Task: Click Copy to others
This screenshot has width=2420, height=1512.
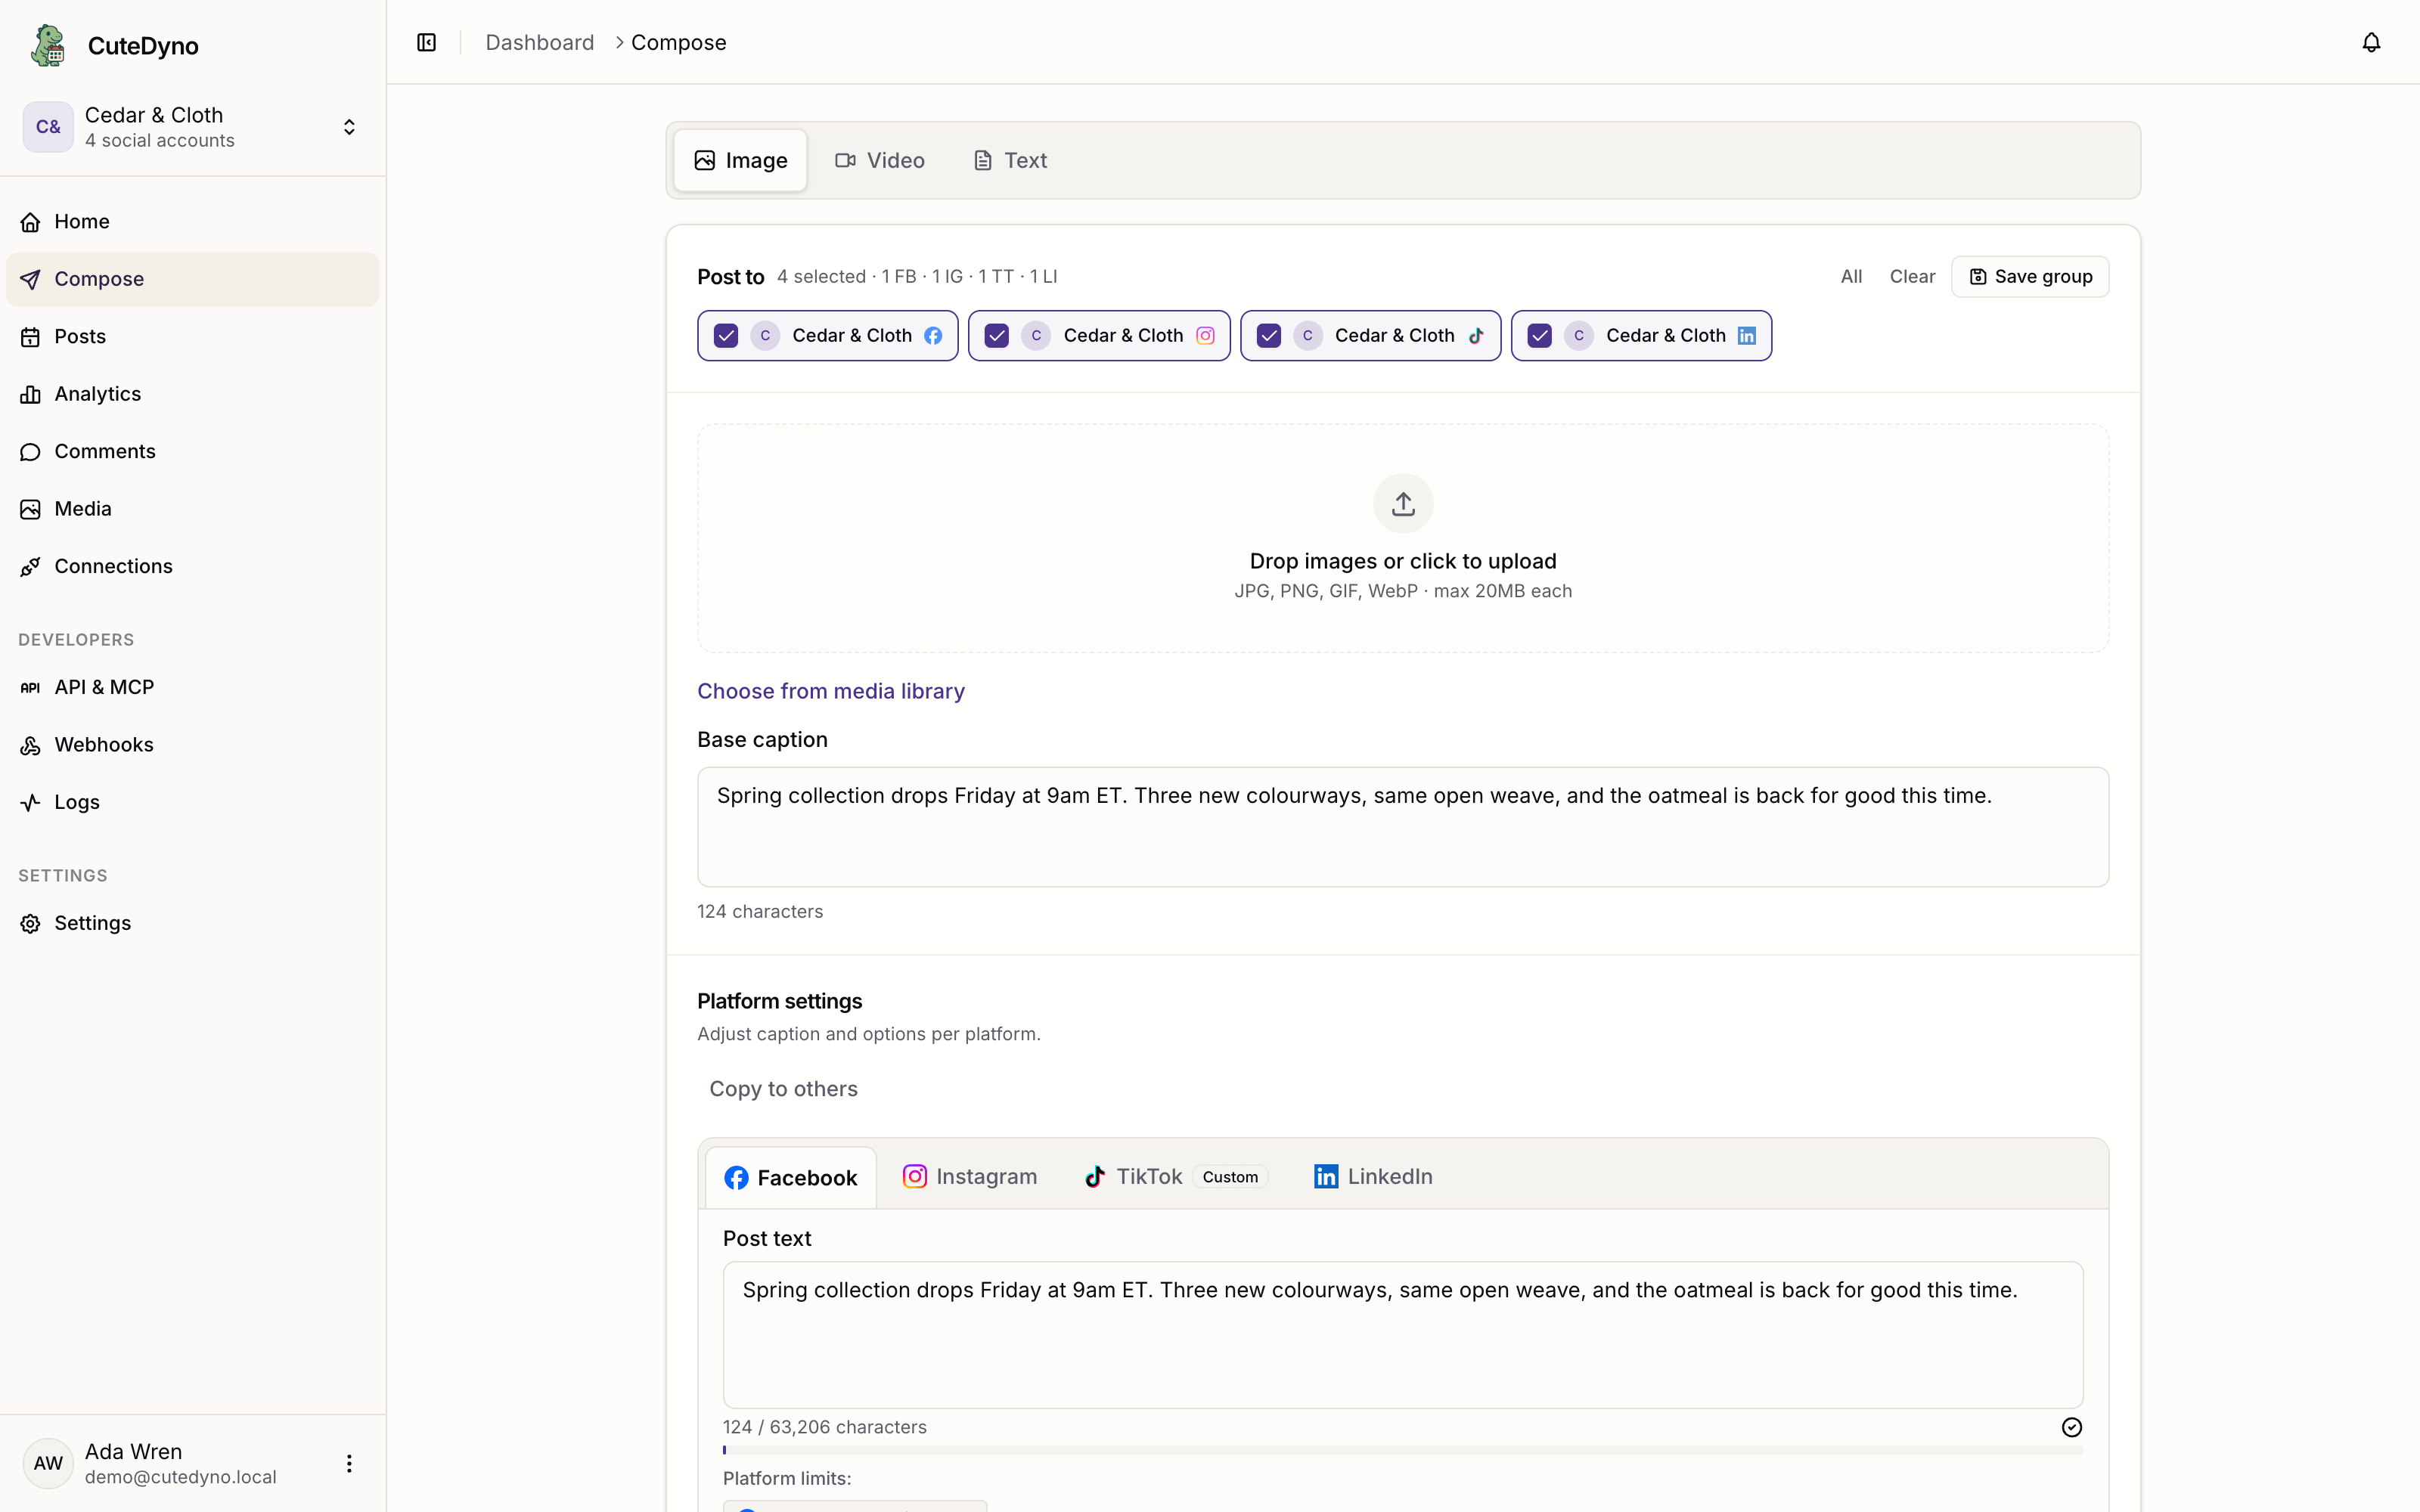Action: point(783,1089)
